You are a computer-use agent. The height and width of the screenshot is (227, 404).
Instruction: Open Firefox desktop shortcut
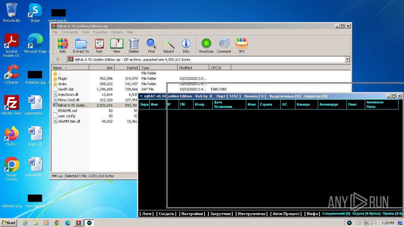point(11,136)
